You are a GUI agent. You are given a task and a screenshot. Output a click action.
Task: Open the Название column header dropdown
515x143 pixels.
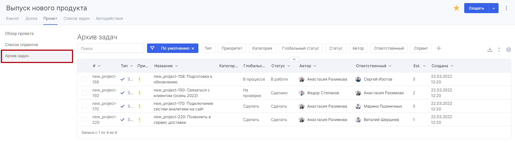tap(177, 66)
